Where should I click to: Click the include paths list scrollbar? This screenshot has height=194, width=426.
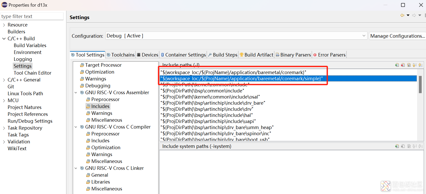[420, 85]
